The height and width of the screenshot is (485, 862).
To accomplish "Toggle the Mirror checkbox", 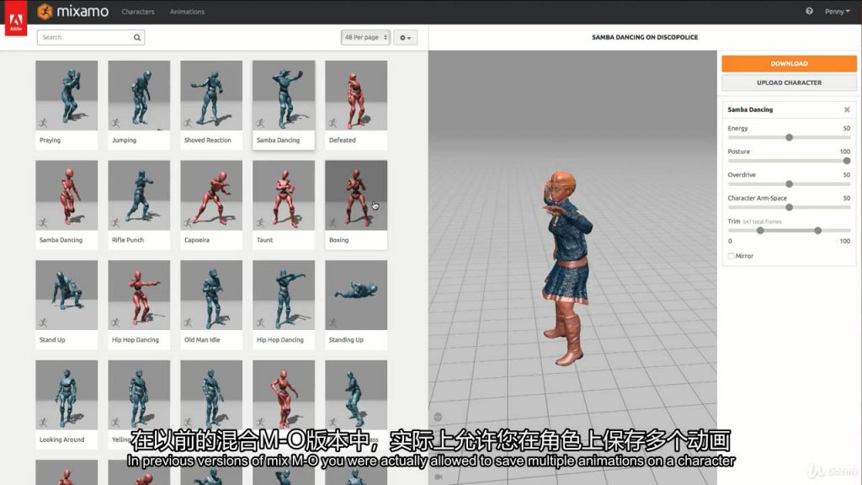I will pyautogui.click(x=731, y=256).
